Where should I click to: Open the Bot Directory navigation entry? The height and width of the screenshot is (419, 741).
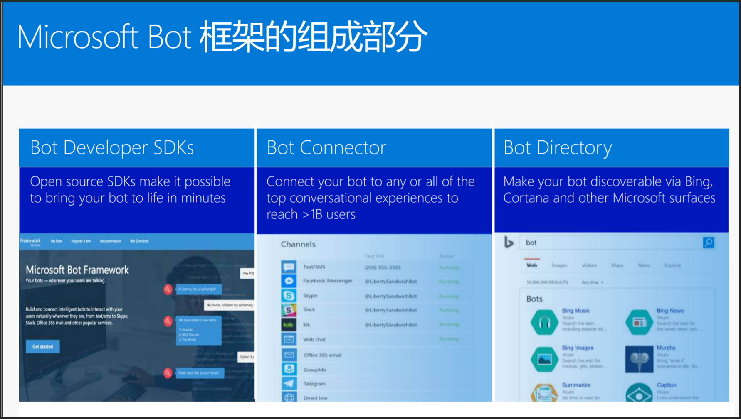[138, 241]
